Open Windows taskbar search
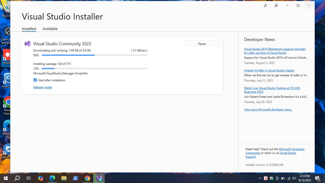 17,178
